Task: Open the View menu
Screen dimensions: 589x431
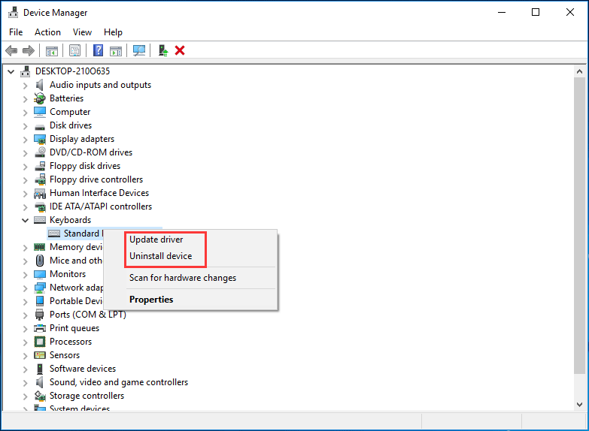Action: tap(82, 32)
